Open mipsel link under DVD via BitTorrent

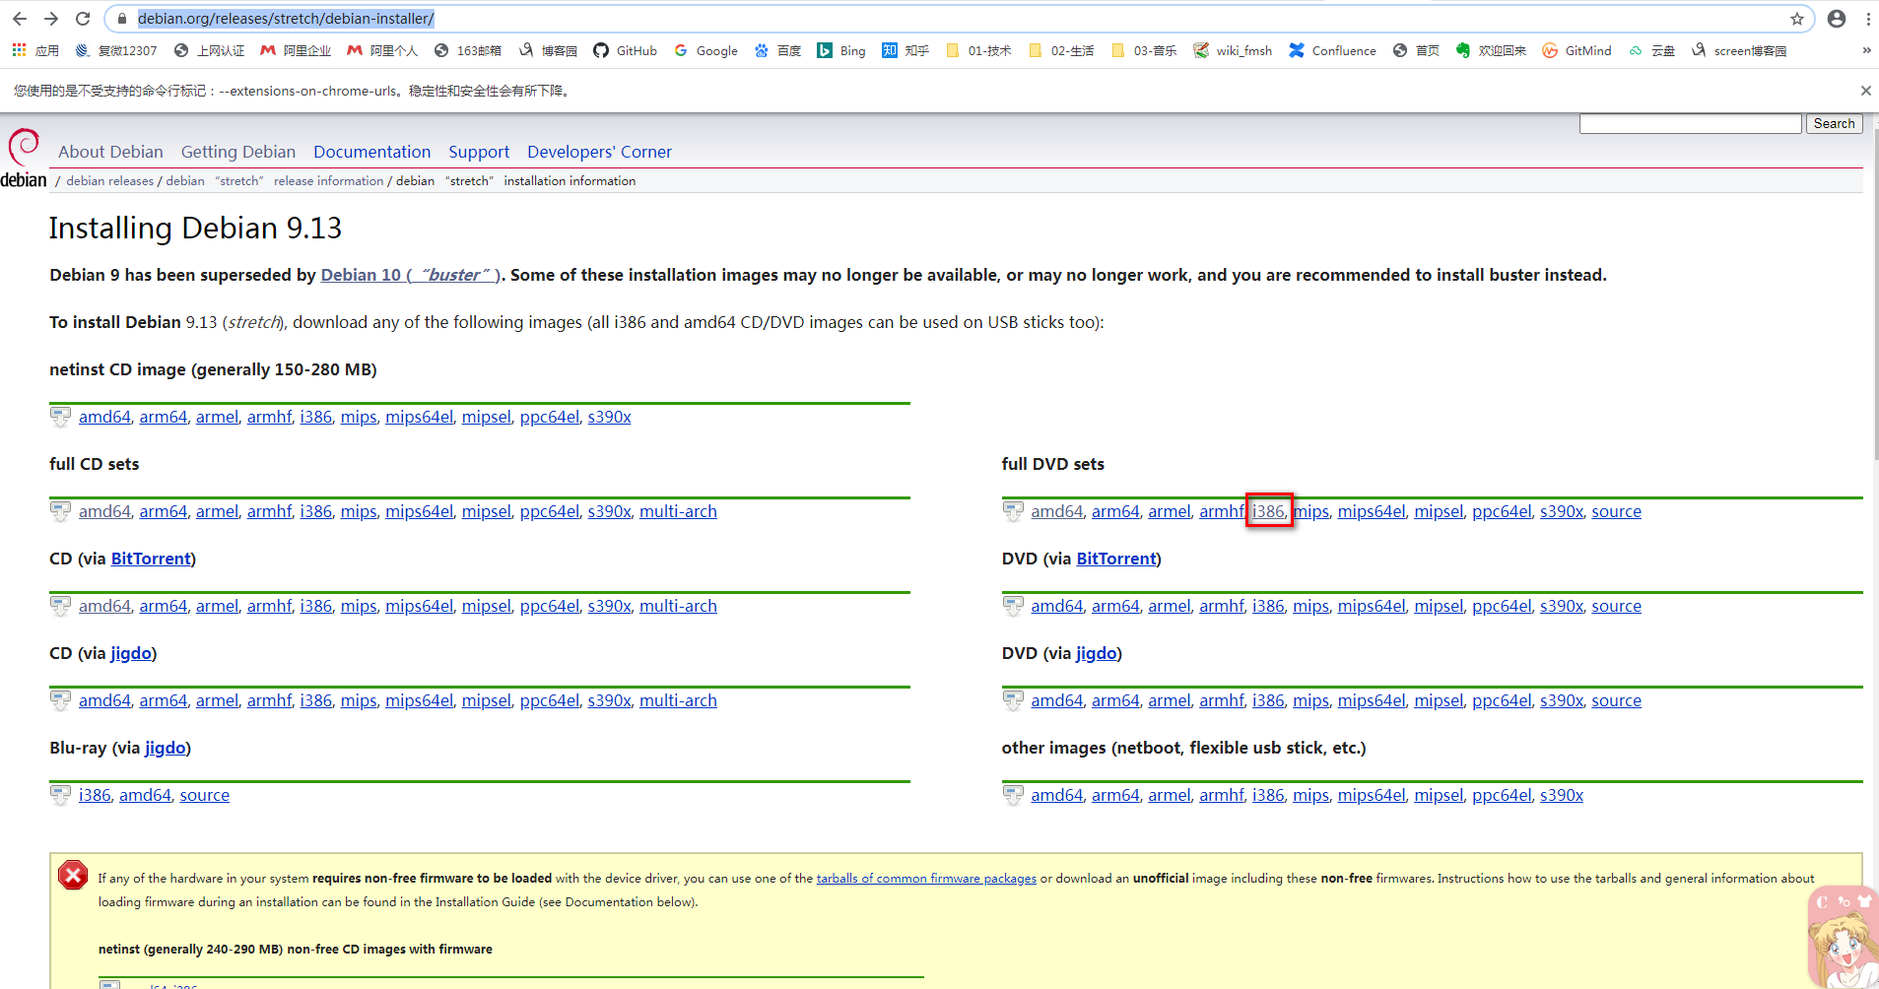coord(1439,606)
